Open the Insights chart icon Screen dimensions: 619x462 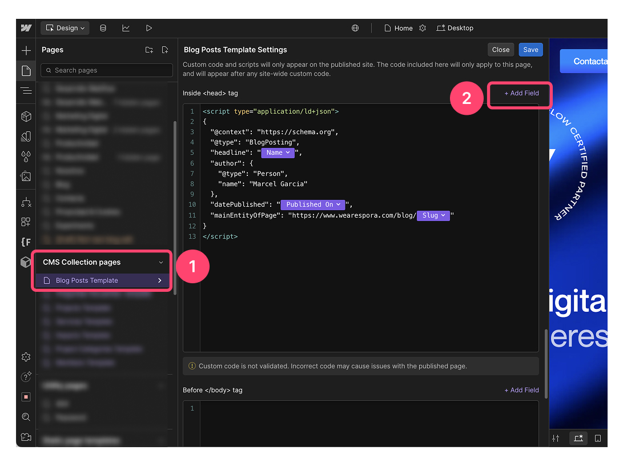[126, 28]
